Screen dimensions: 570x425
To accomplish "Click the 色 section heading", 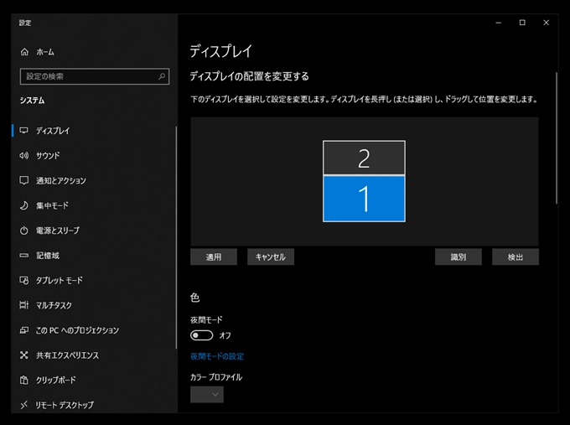I will point(194,298).
